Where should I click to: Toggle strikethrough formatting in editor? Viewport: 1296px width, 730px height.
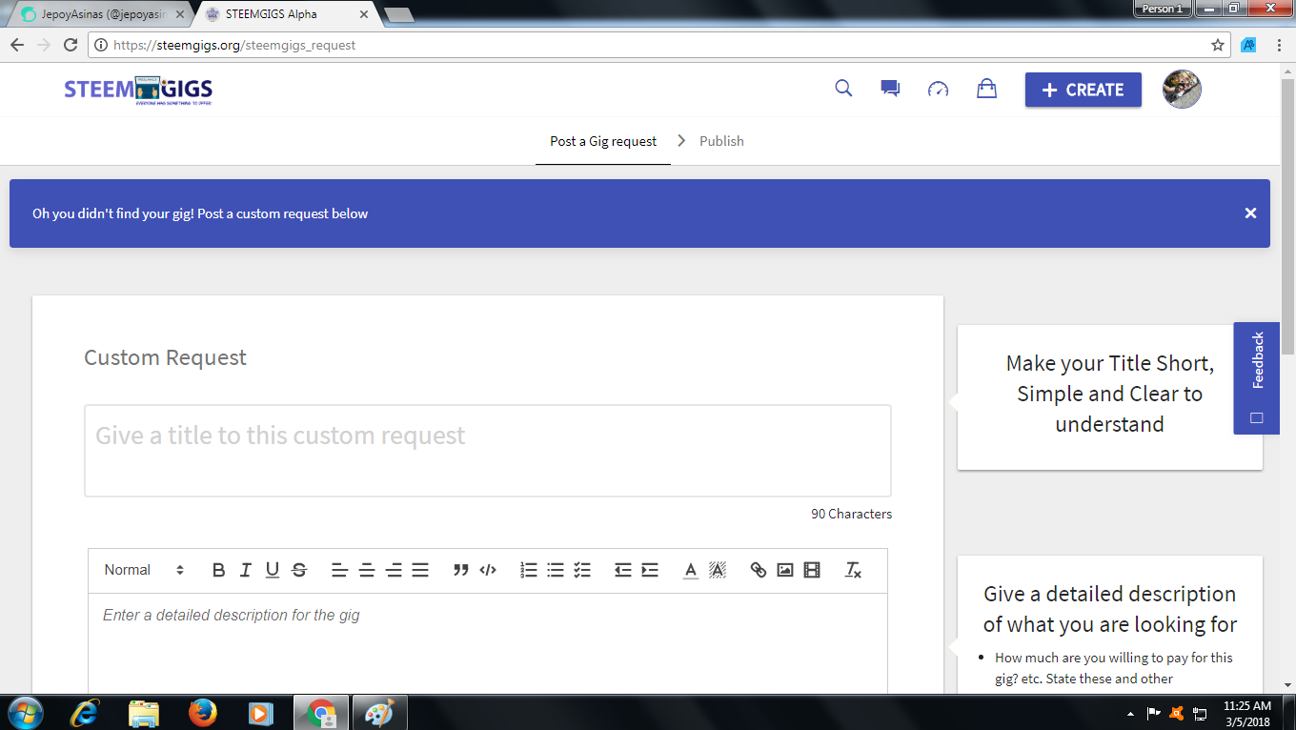pyautogui.click(x=299, y=570)
